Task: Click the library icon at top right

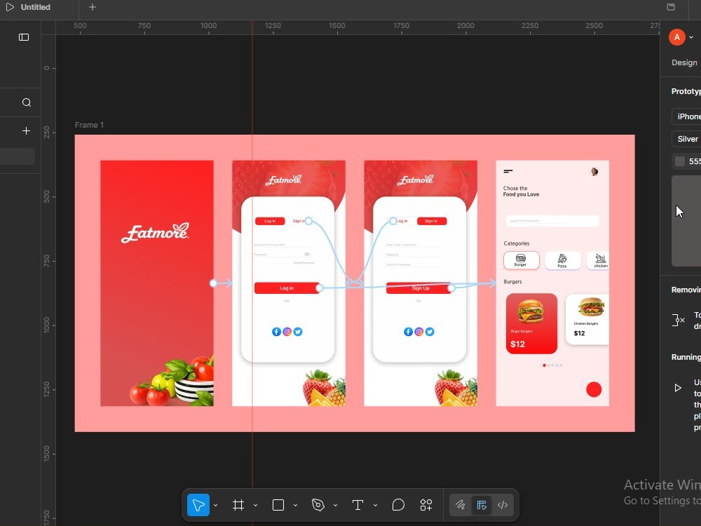Action: 671,7
